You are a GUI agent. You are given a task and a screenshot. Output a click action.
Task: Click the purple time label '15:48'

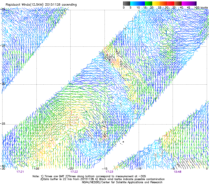coord(177,172)
